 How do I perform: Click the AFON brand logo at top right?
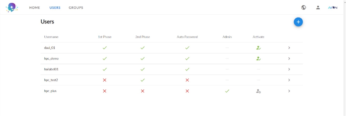(333, 7)
